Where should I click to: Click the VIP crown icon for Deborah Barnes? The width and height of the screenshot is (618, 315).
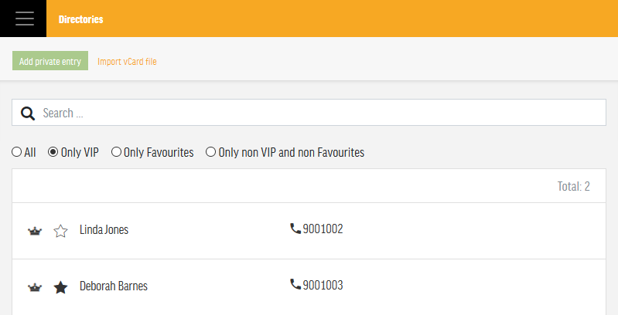[x=35, y=287]
